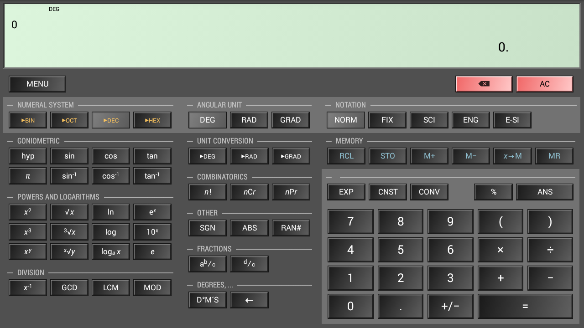Compute permutations with nPr
The image size is (584, 328).
pyautogui.click(x=291, y=192)
